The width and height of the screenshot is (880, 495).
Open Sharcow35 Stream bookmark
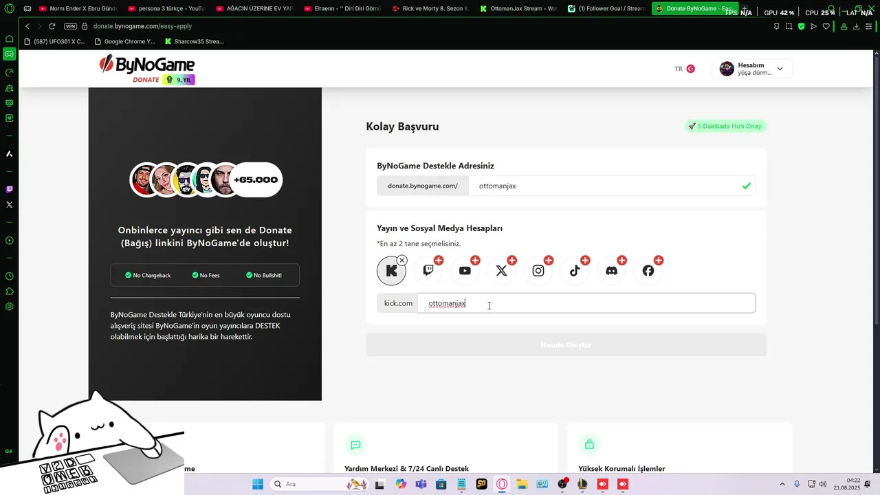[x=195, y=41]
